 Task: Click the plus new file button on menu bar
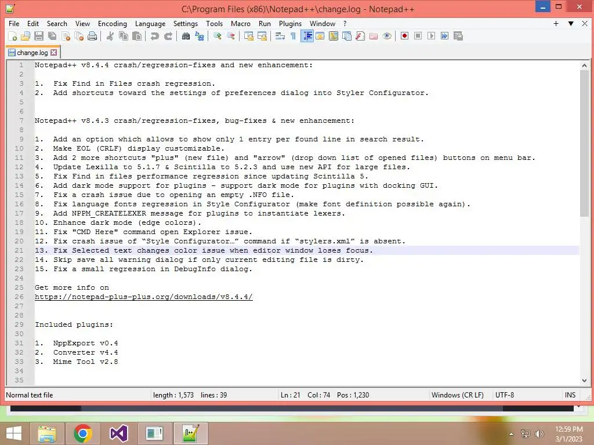[x=556, y=23]
